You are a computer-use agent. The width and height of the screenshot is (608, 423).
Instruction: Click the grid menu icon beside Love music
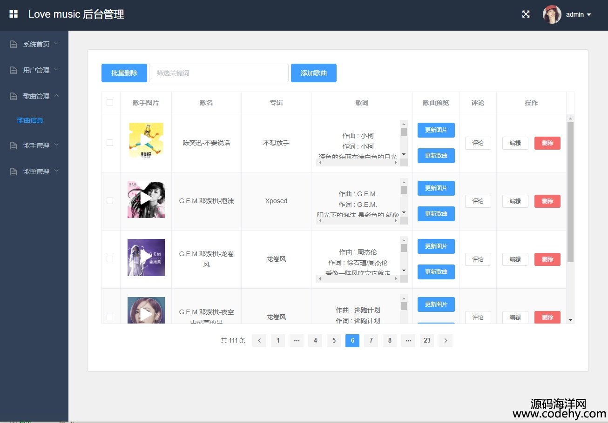14,14
